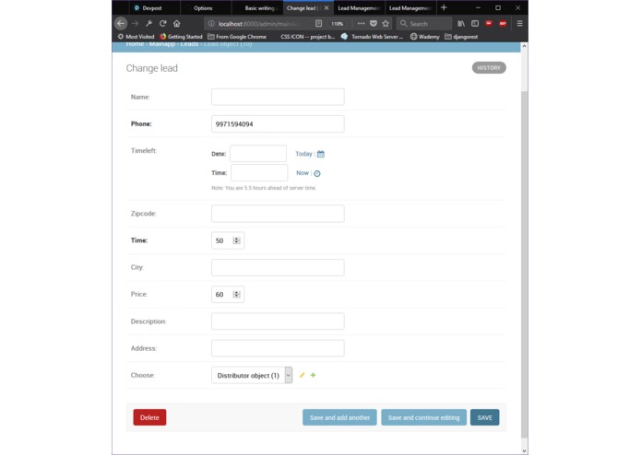Image resolution: width=641 pixels, height=455 pixels.
Task: Edit selected distributor with pencil icon
Action: (x=303, y=375)
